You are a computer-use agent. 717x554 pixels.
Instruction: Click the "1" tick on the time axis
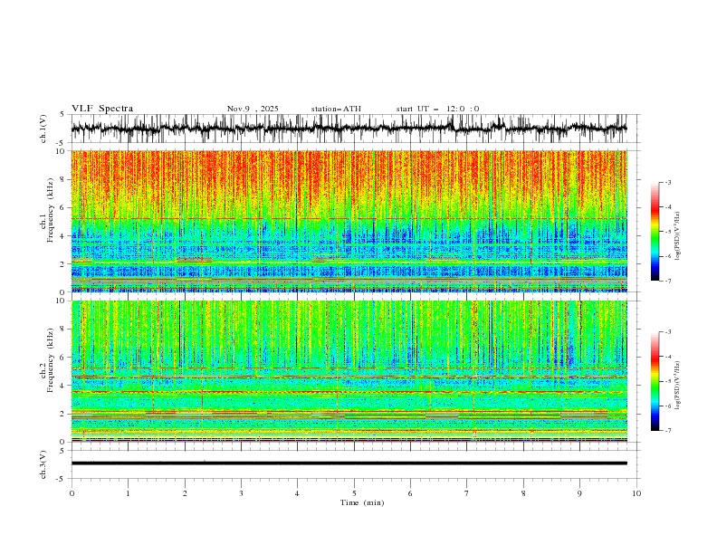coord(128,493)
